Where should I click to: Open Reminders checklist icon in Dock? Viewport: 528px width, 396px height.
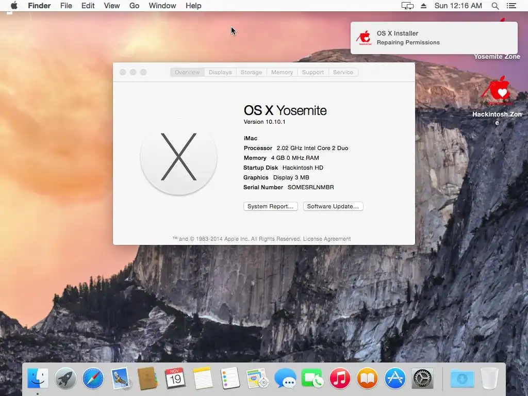click(230, 378)
